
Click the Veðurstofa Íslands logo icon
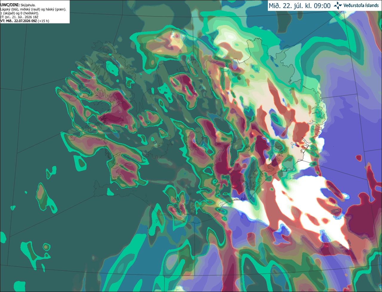pos(338,5)
